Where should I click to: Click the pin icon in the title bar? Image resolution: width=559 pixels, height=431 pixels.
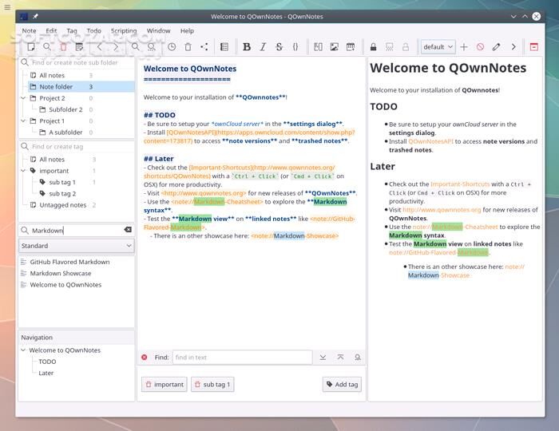click(35, 16)
